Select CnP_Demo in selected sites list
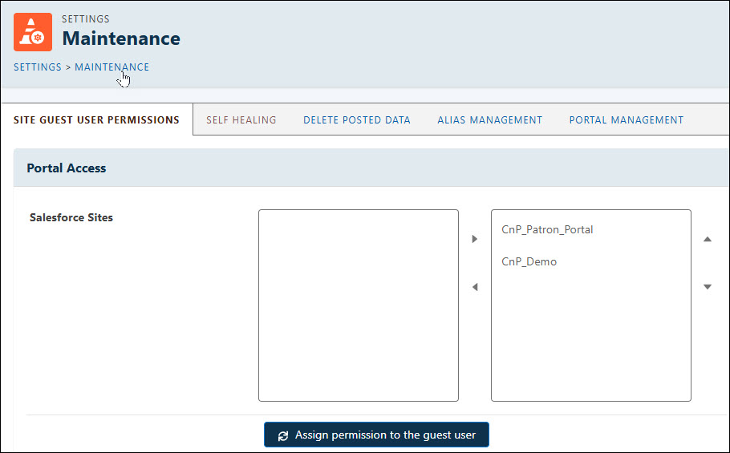Image resolution: width=730 pixels, height=453 pixels. point(529,261)
